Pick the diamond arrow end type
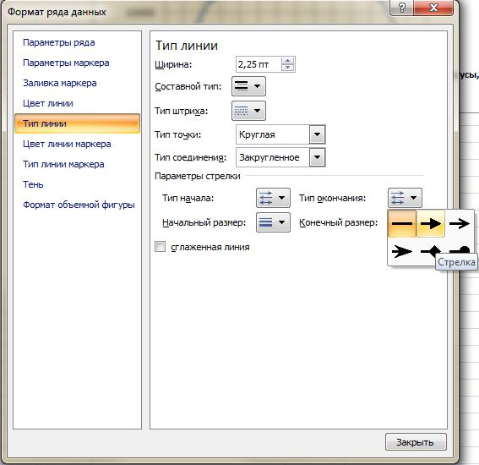Viewport: 479px width, 465px height. point(431,251)
